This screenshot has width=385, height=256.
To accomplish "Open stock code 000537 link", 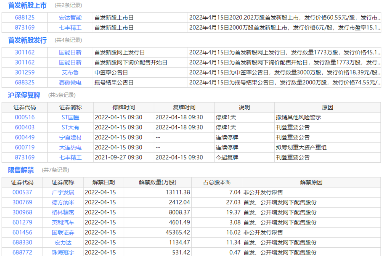I will point(22,192).
